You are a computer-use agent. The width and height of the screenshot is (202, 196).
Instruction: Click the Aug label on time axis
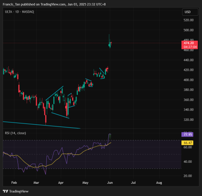point(159,182)
